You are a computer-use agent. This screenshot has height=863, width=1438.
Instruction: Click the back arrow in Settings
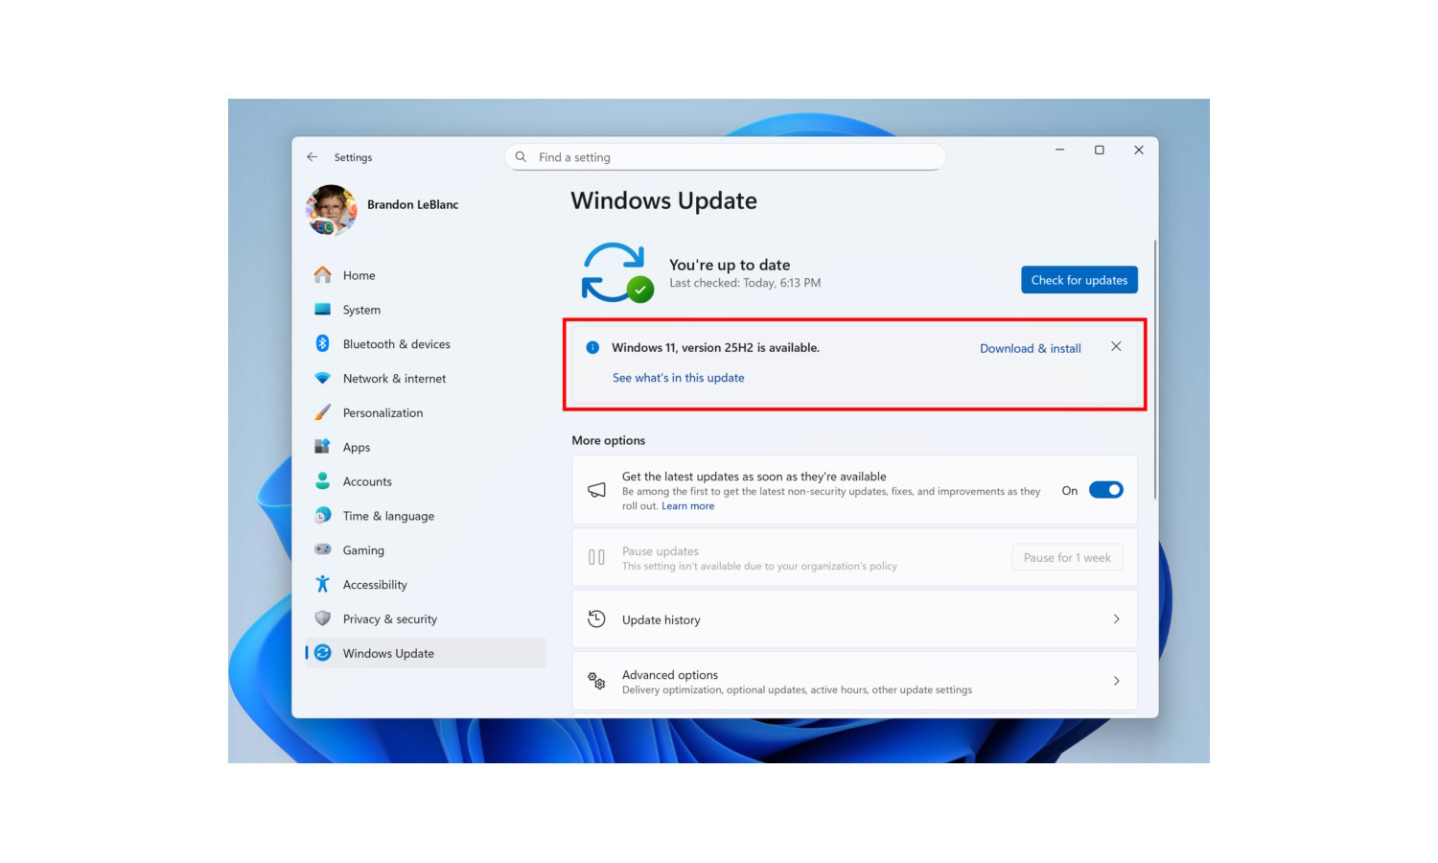tap(312, 156)
